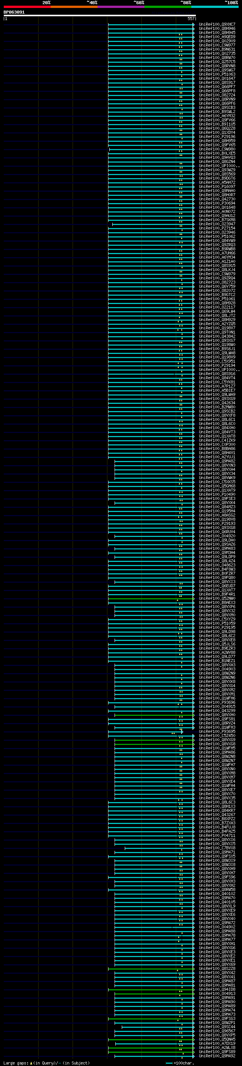Pick hit UniRef100_Q9M492

click(217, 1056)
